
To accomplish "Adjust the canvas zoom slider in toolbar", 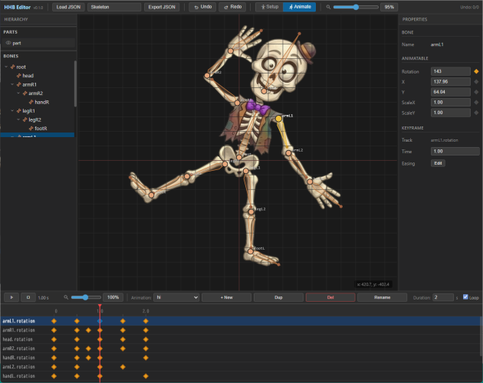I will tap(355, 6).
